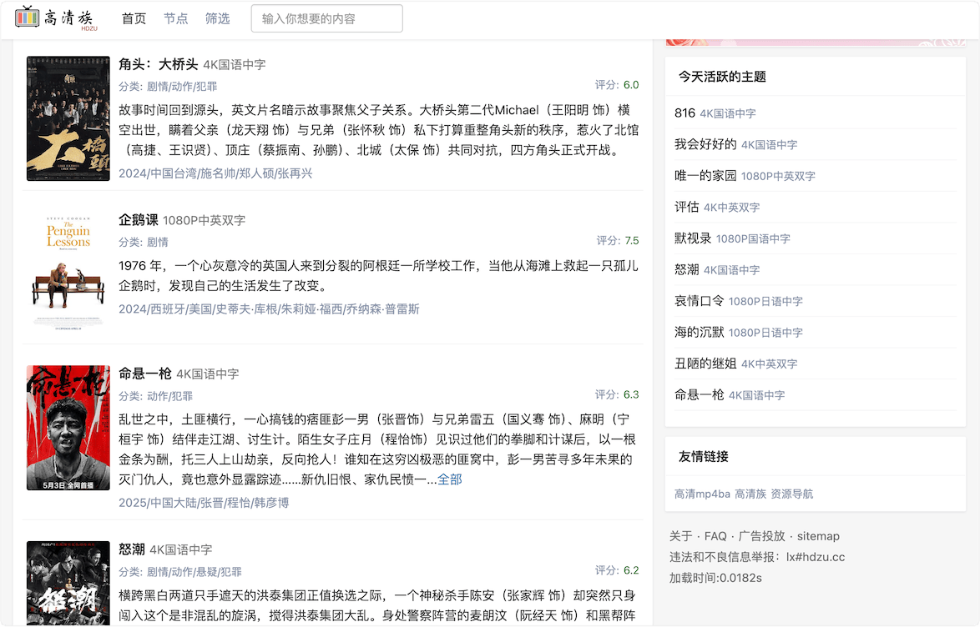Viewport: 980px width, 627px height.
Task: Click the 加载时间:0.0182s text
Action: pos(715,578)
